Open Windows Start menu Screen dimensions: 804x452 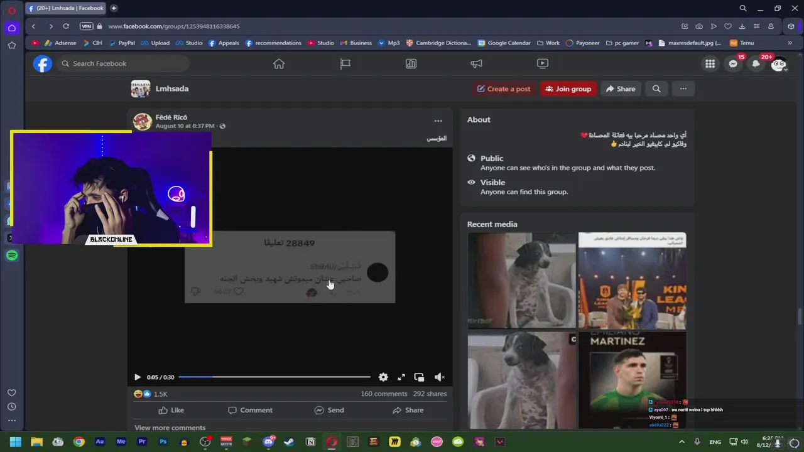(x=15, y=442)
